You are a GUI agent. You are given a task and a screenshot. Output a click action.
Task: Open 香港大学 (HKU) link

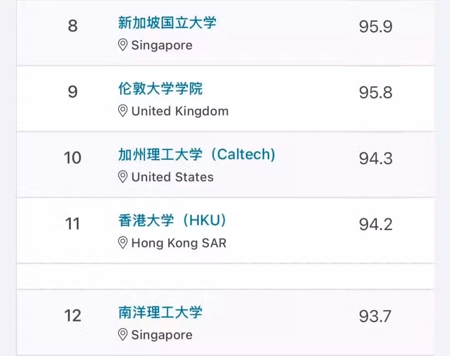pos(172,221)
